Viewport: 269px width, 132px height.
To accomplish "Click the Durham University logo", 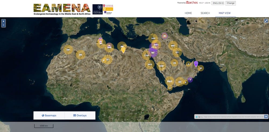I will coord(108,13).
